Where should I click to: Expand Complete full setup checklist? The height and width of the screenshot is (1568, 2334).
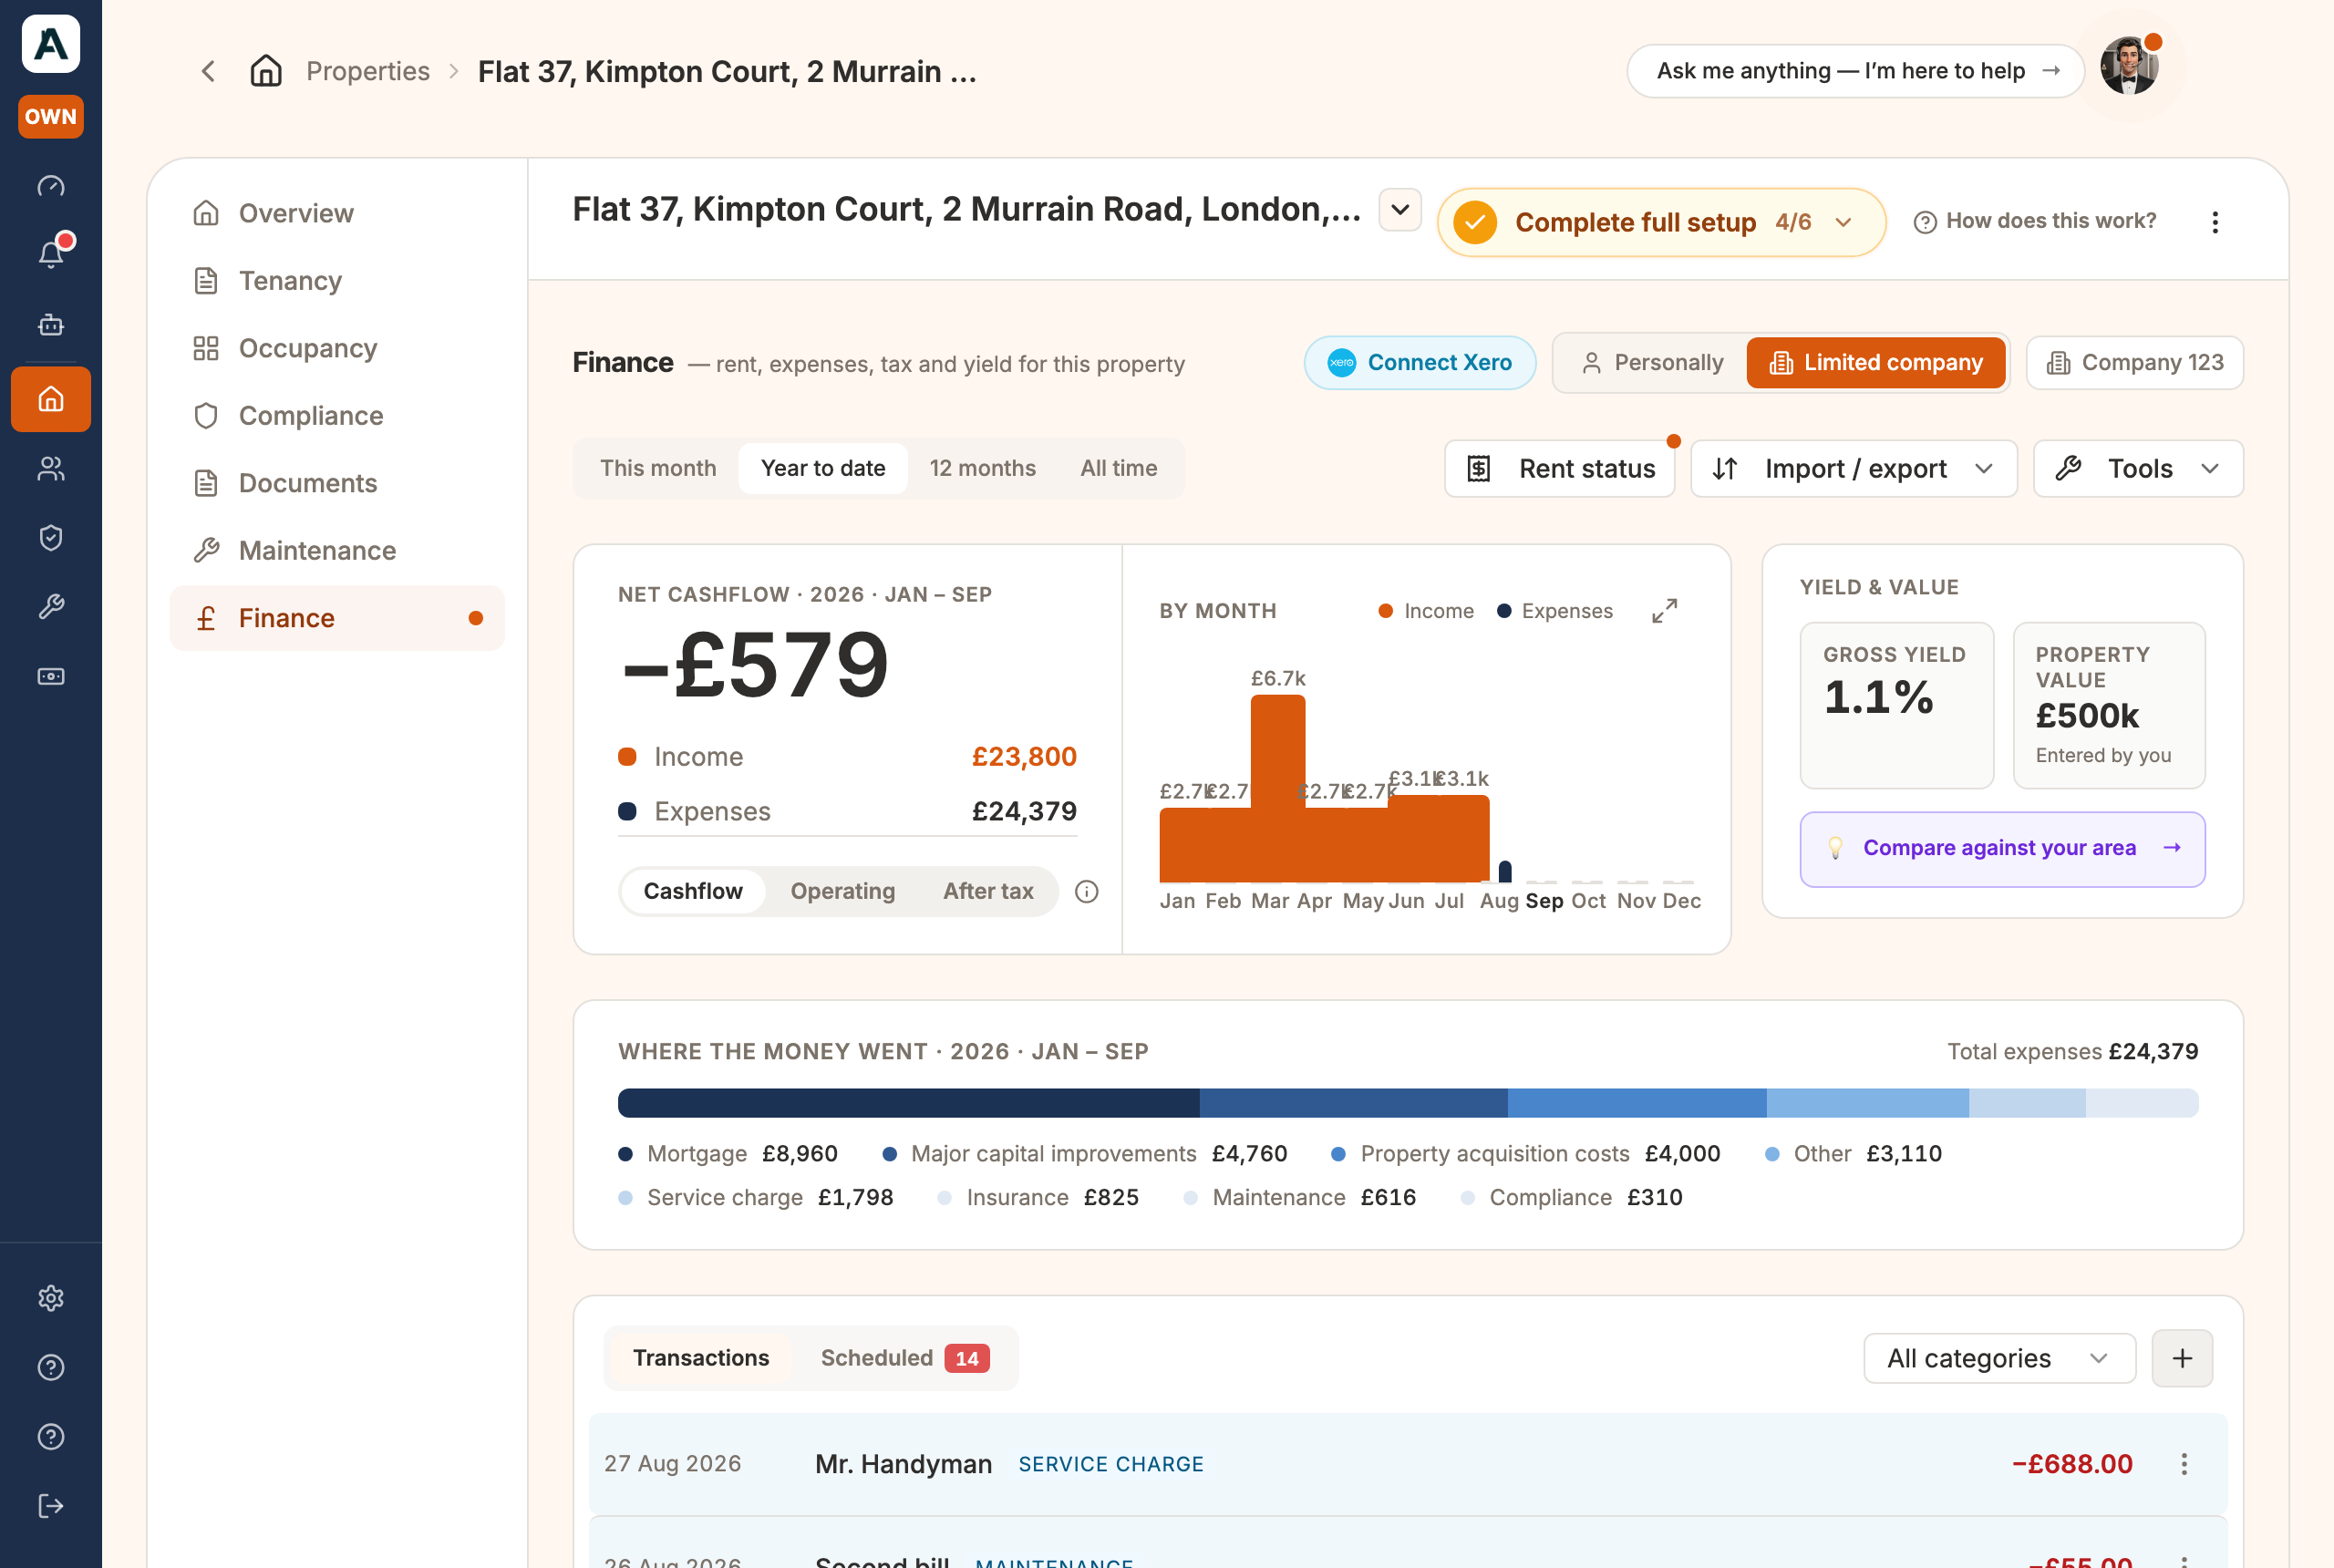[x=1662, y=222]
